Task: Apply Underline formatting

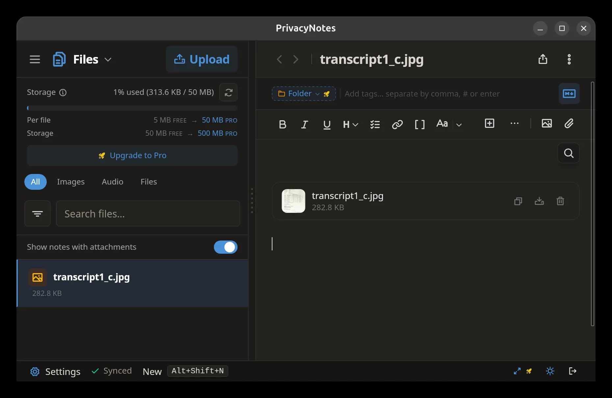Action: pyautogui.click(x=327, y=125)
